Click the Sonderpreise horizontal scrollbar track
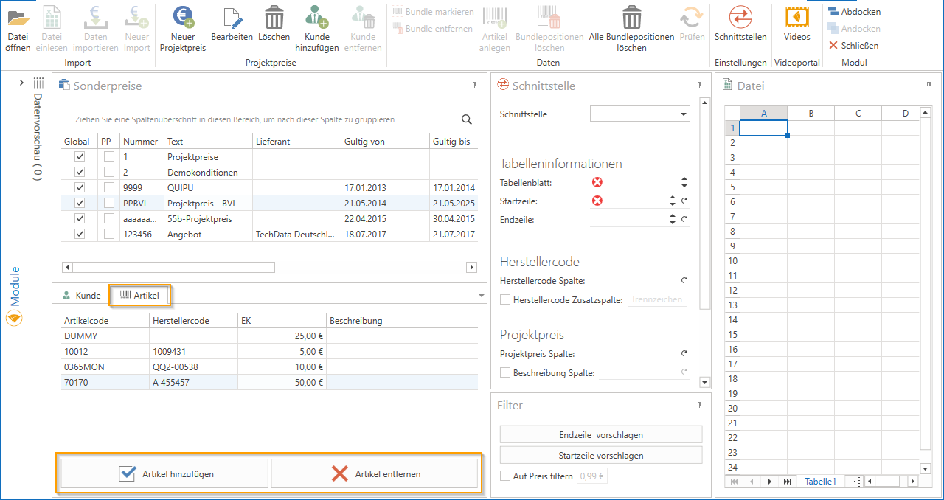 click(369, 268)
